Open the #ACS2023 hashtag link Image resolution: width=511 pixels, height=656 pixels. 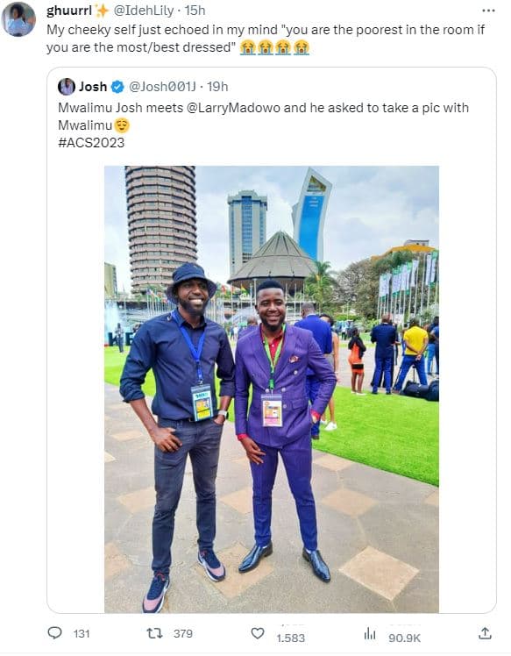tap(91, 143)
